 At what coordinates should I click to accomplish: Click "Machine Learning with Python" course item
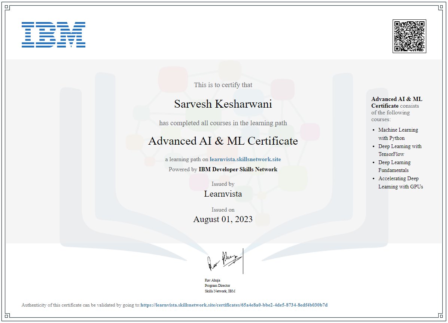398,134
